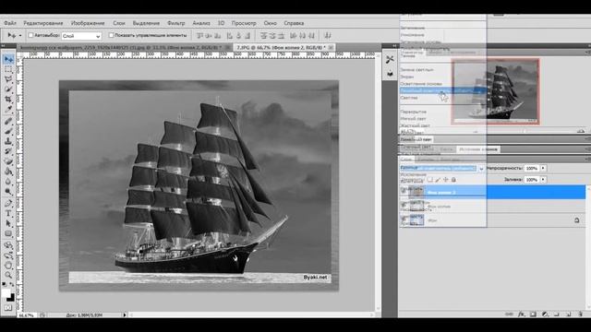Open the Непрозрачность slider arrow
Viewport: 591px width, 332px height.
tap(543, 168)
